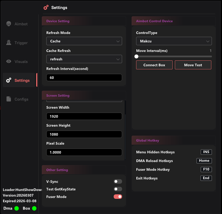The image size is (222, 214).
Task: Disable the Fuser Mode toggle
Action: coord(118,197)
